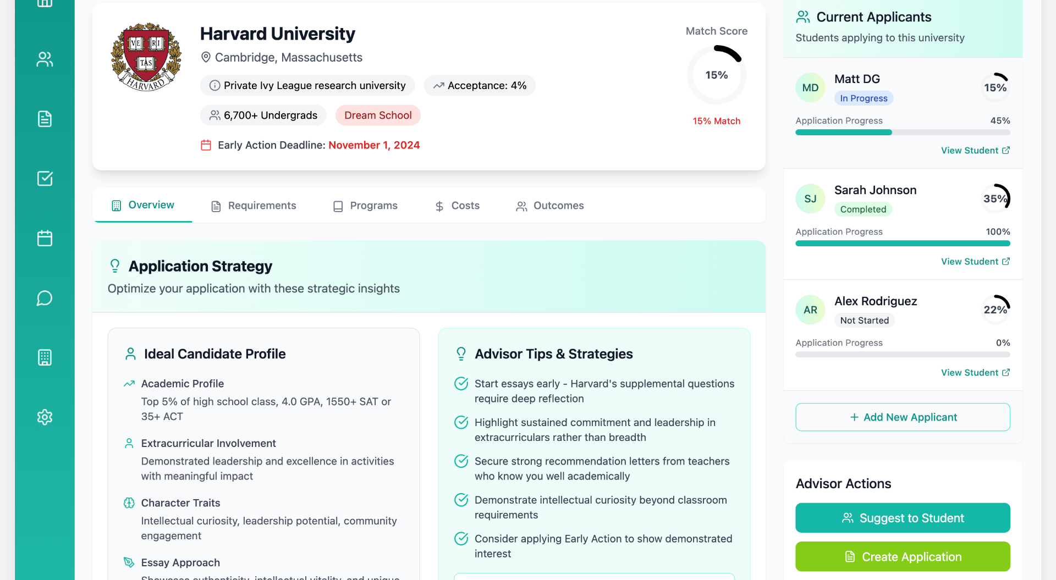1056x580 pixels.
Task: Click the universities building icon in the sidebar
Action: (x=45, y=357)
